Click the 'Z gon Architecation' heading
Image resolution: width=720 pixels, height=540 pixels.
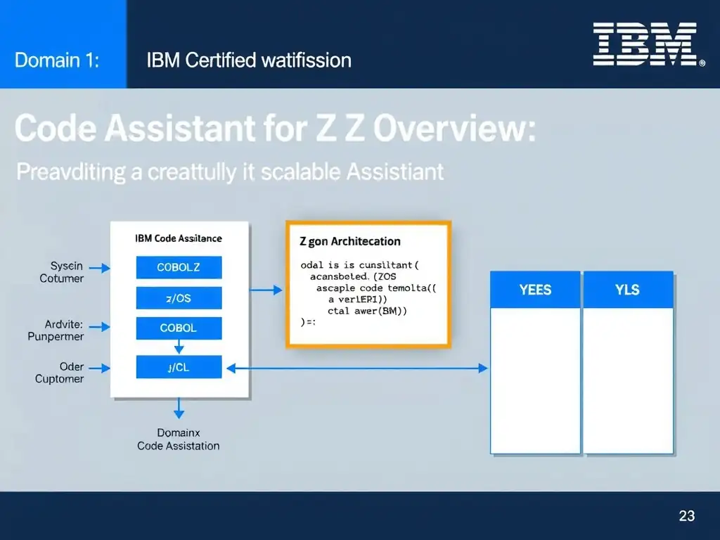click(x=350, y=241)
